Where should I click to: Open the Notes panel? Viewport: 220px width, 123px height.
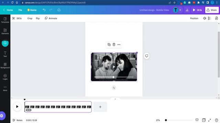(18, 120)
